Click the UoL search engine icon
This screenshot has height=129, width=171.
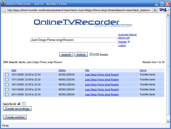pos(163,10)
